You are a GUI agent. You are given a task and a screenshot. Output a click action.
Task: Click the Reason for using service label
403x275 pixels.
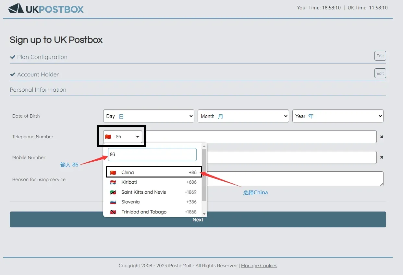click(39, 179)
